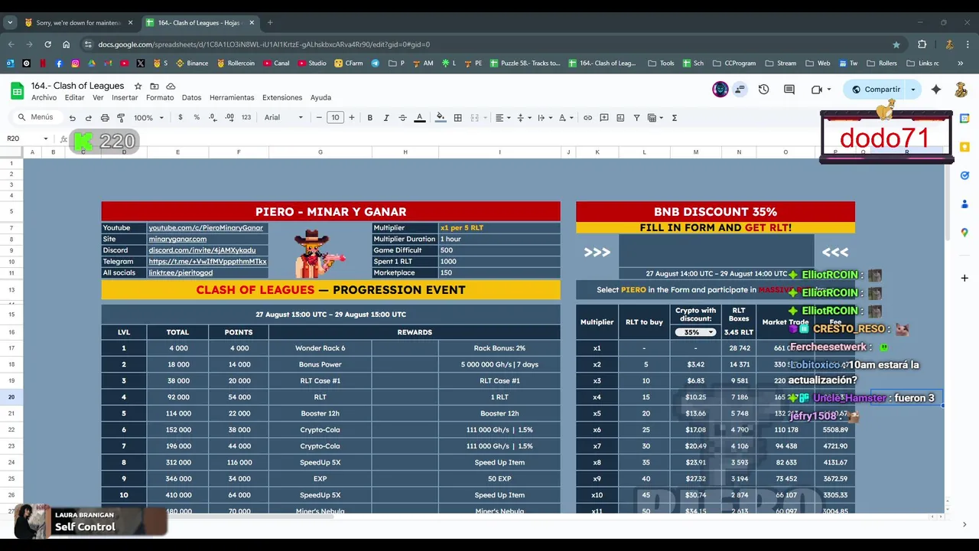Viewport: 979px width, 551px height.
Task: Open the Google Sheets home icon
Action: coord(17,91)
